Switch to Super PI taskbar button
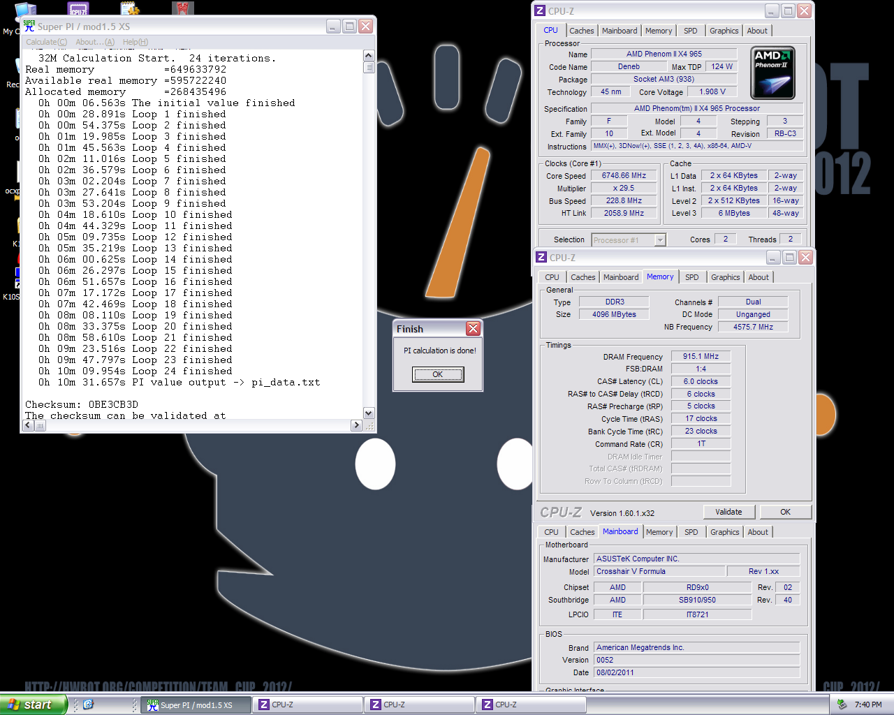894x715 pixels. coord(196,705)
